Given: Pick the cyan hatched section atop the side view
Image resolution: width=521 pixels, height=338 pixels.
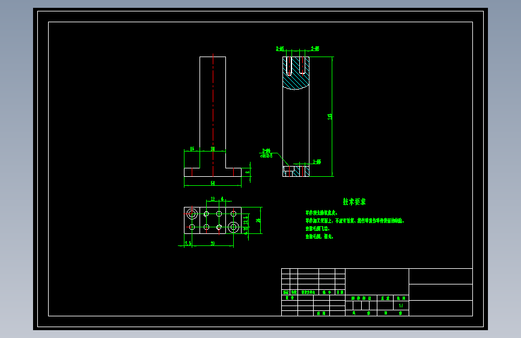Looking at the screenshot, I should click(x=296, y=73).
